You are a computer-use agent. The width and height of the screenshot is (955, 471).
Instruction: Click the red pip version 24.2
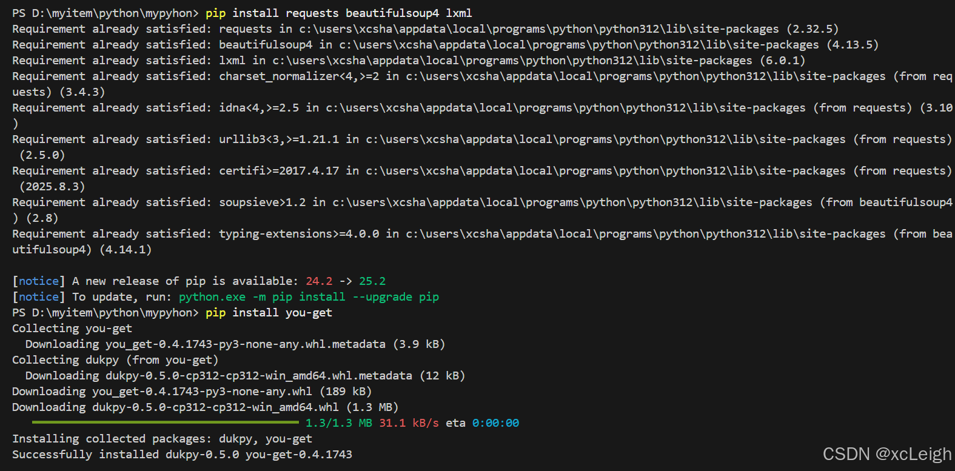[x=319, y=281]
